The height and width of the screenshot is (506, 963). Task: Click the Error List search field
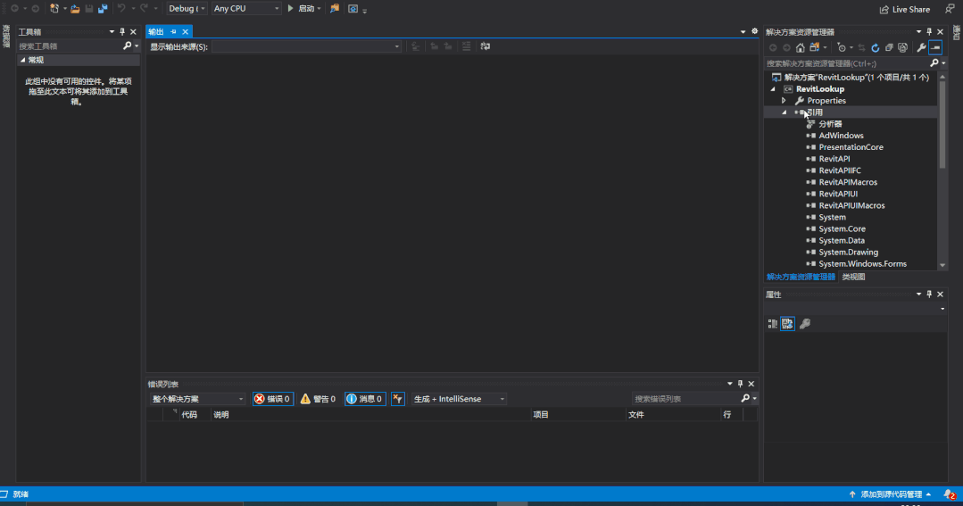(685, 399)
